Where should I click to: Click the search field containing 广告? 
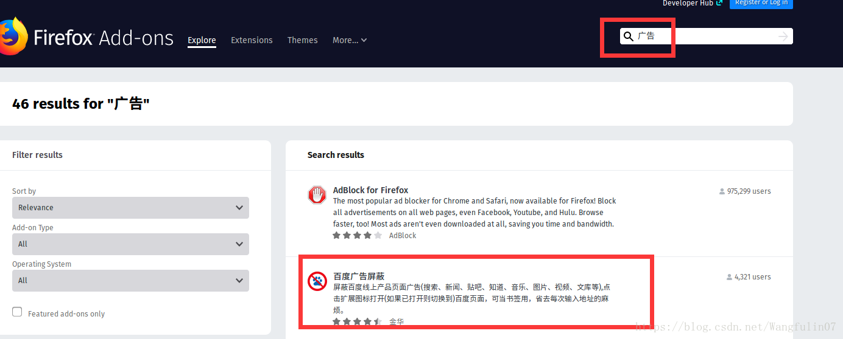click(707, 36)
